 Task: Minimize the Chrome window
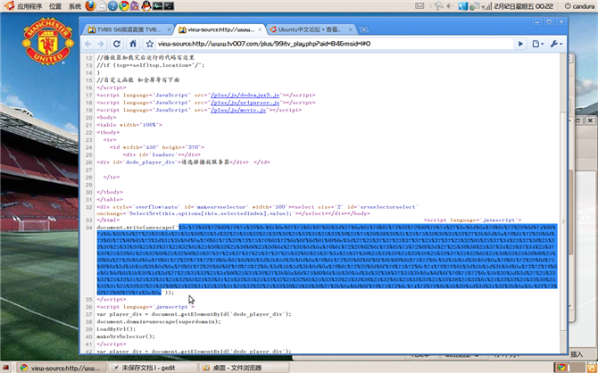[x=537, y=21]
